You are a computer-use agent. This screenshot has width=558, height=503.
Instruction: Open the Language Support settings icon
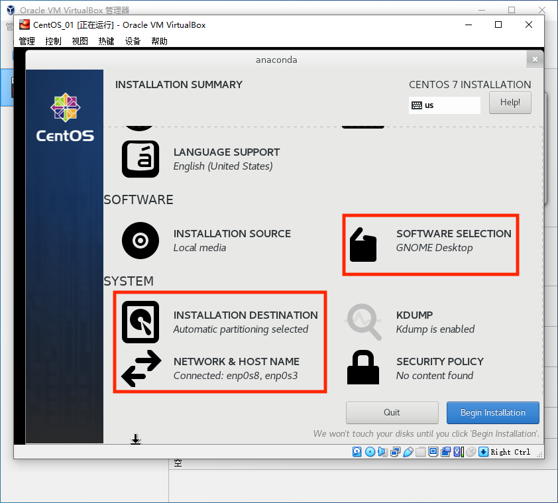[x=140, y=159]
